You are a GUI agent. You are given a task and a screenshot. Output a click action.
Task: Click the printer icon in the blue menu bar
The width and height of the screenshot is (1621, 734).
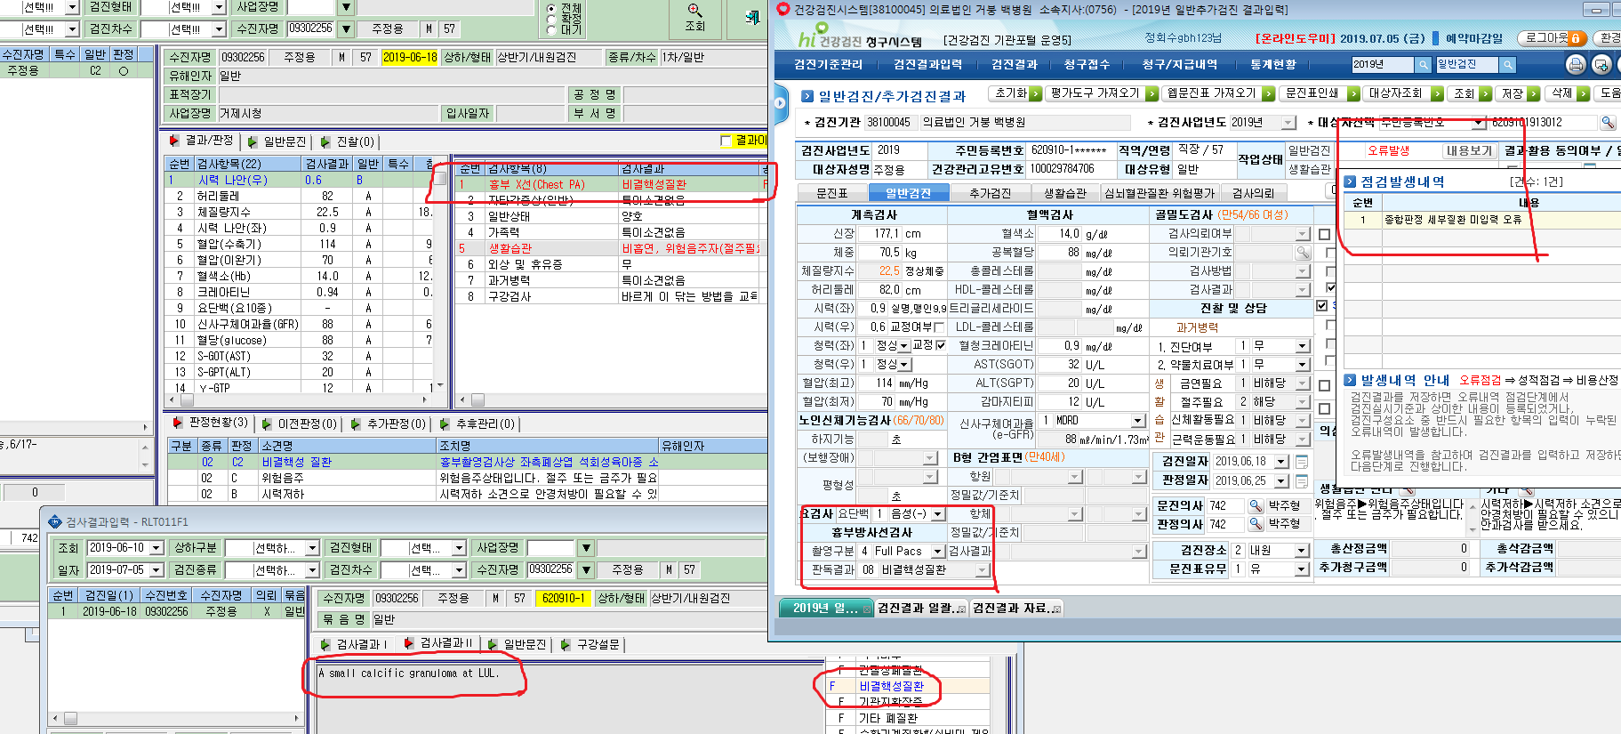click(x=1576, y=65)
